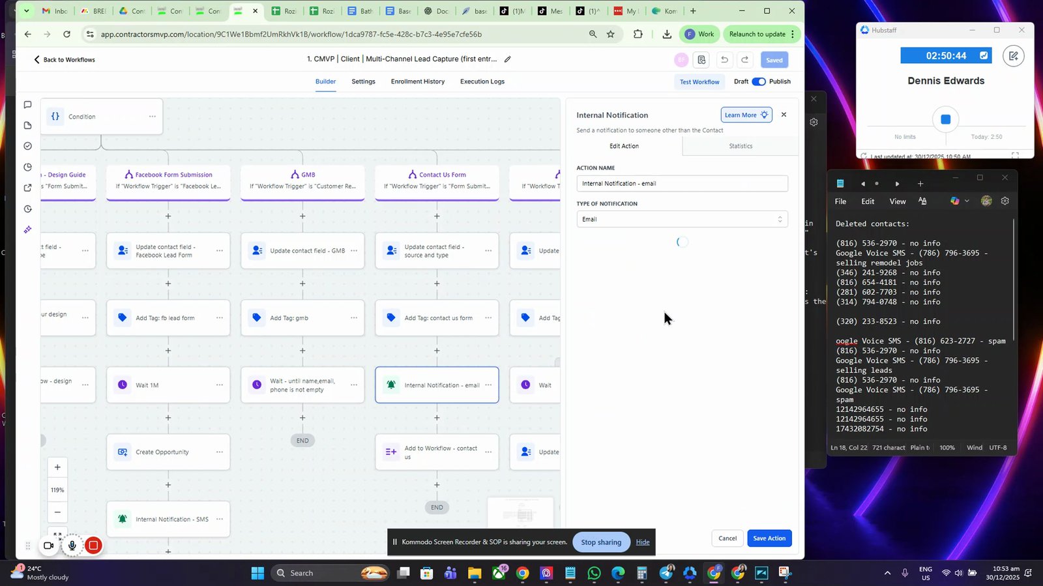
Task: Zoom out on the workflow canvas
Action: [57, 512]
